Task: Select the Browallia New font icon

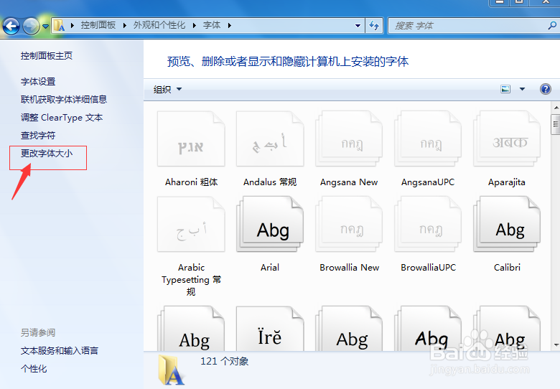Action: coord(349,225)
